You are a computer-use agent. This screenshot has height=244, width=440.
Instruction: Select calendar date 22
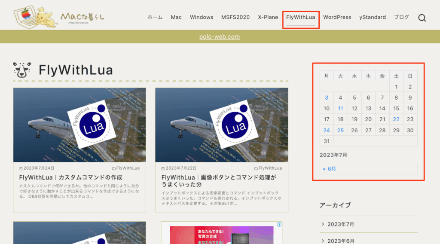click(396, 119)
